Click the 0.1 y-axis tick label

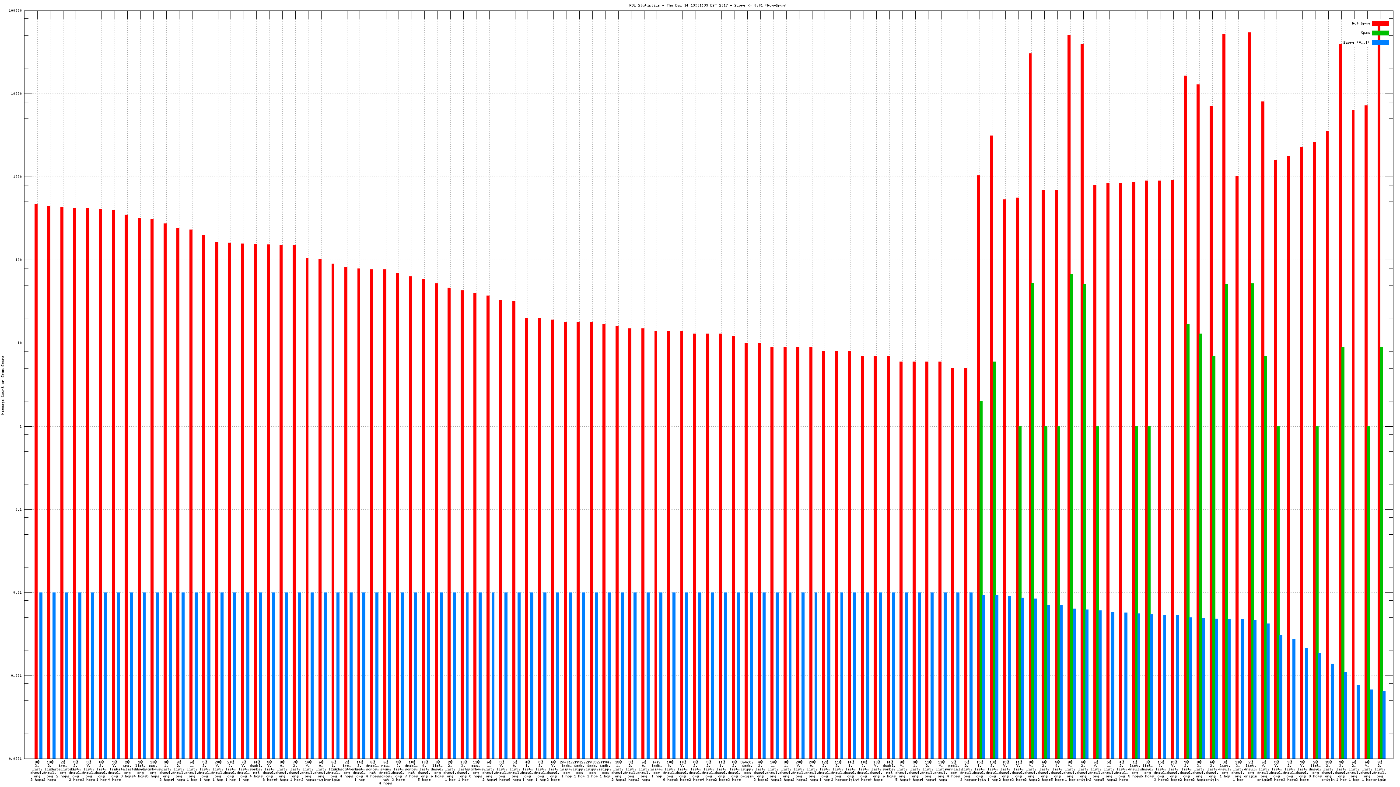tap(19, 509)
